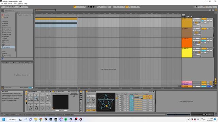Adjust The Spellbook Spin knob
The width and height of the screenshot is (218, 122).
93,100
